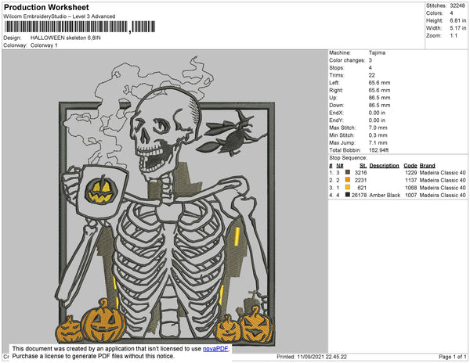Click the 'Brand' column header
Viewport: 470px width, 363px height.
[x=427, y=166]
